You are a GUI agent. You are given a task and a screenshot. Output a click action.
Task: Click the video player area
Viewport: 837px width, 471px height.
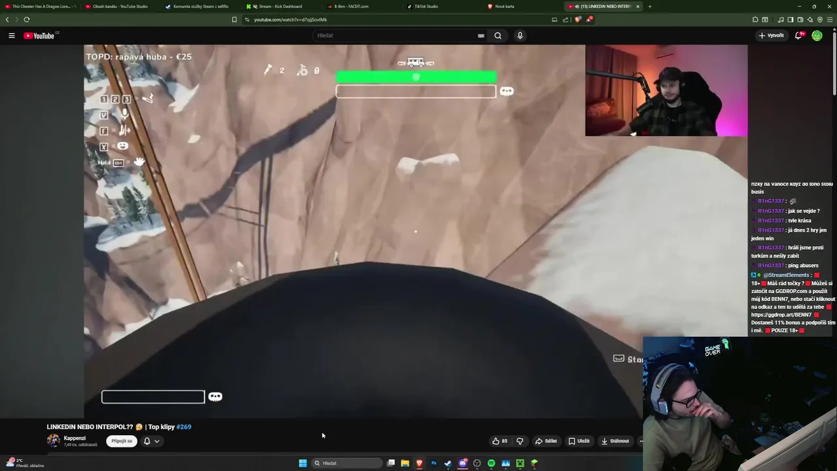pos(415,231)
